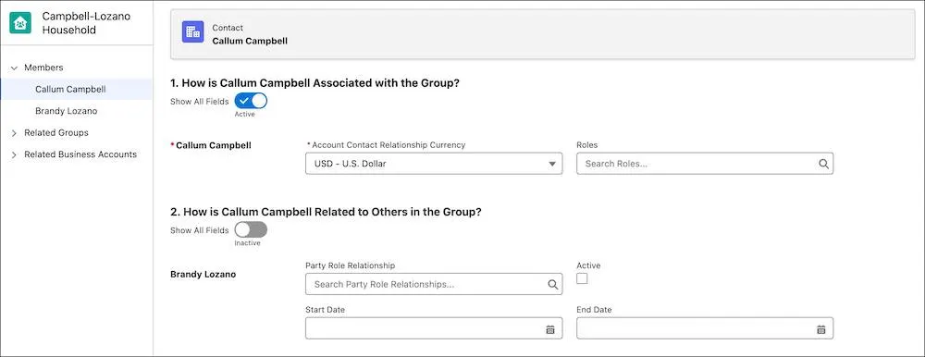Click the Campbell-Lozano Household title
The image size is (925, 357).
[x=86, y=23]
